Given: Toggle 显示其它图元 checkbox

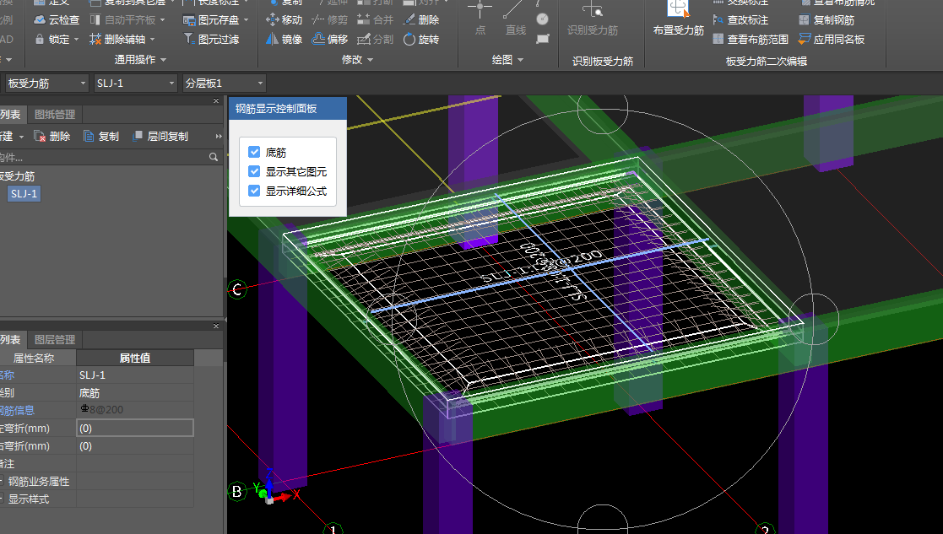Looking at the screenshot, I should (x=254, y=172).
